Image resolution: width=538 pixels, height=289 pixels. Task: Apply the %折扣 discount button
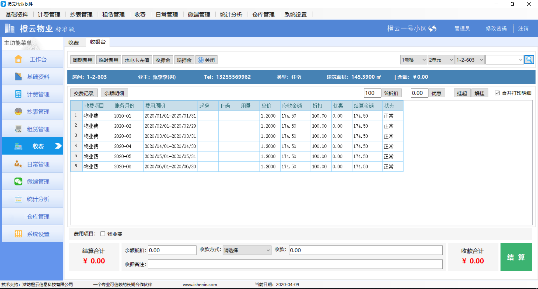coord(391,93)
